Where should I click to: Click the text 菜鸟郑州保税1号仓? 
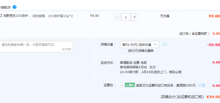133,67
